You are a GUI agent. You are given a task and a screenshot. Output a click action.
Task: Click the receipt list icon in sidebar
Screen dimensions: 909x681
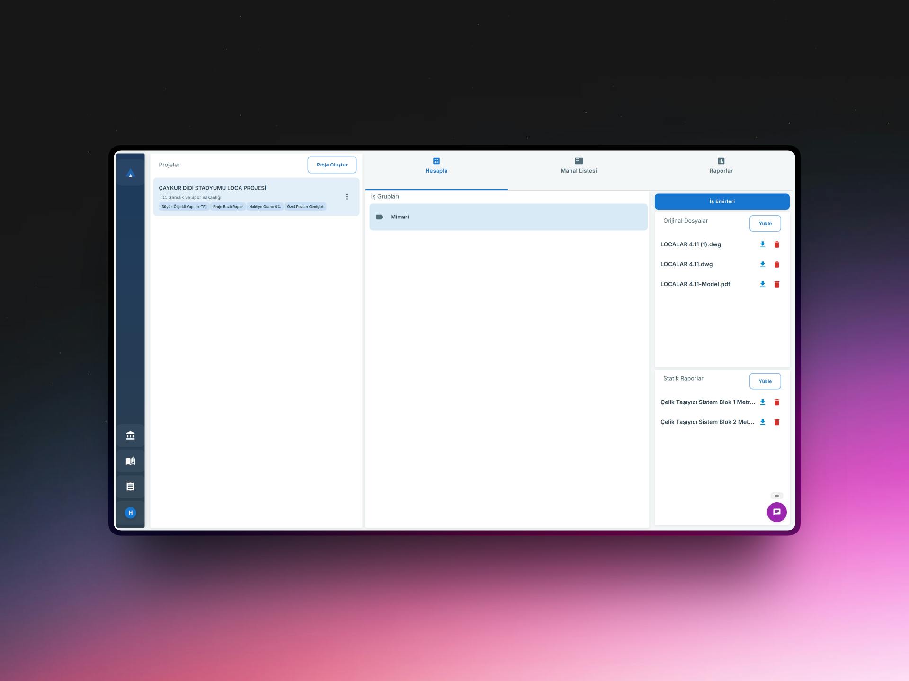[x=130, y=487]
